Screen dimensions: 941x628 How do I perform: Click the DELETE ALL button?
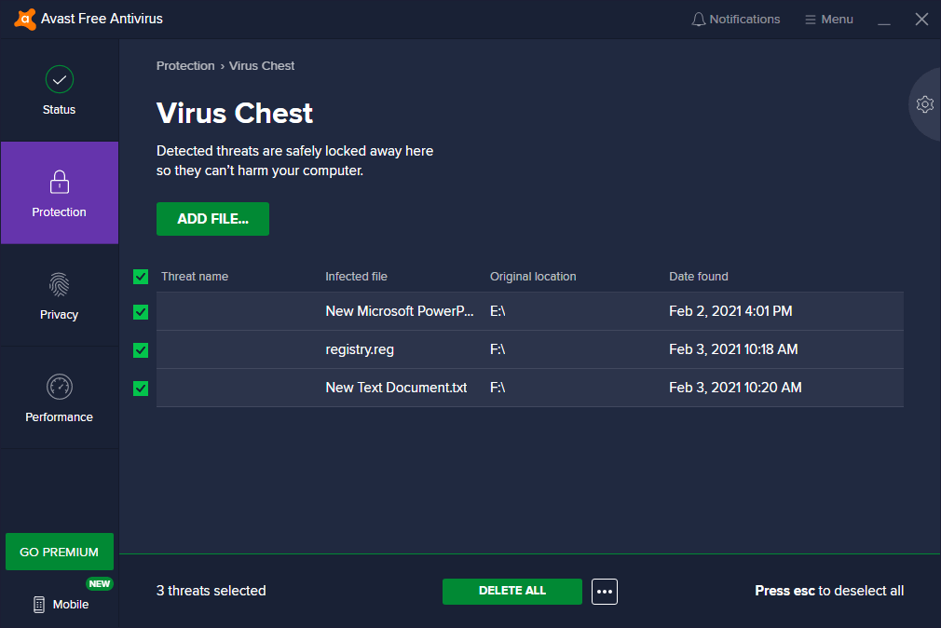511,592
